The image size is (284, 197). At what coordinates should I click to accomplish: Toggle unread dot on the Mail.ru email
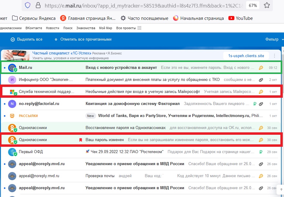tap(5, 68)
